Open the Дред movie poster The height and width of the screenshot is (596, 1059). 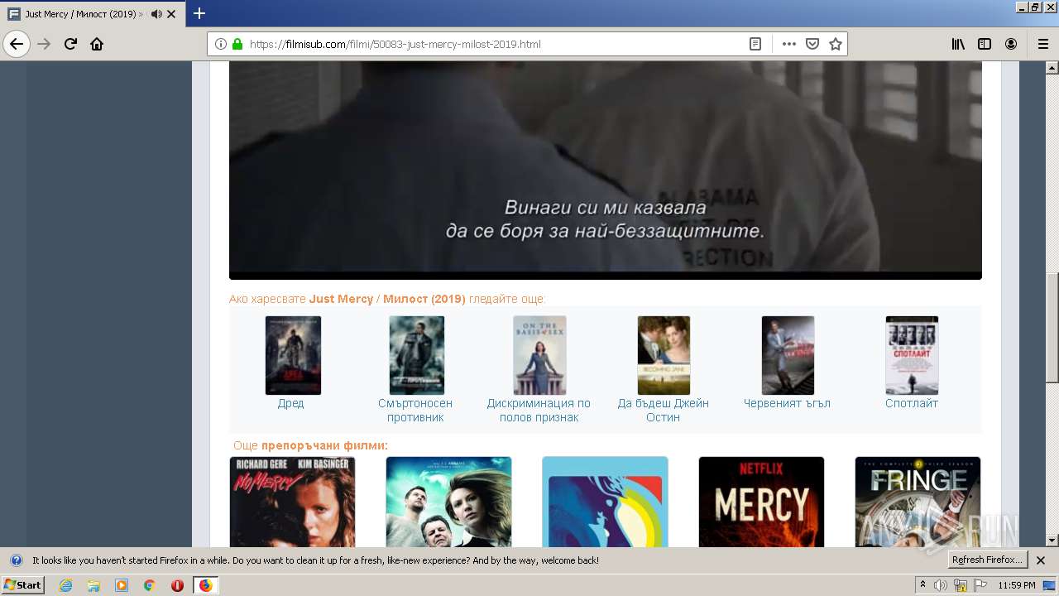tap(293, 355)
